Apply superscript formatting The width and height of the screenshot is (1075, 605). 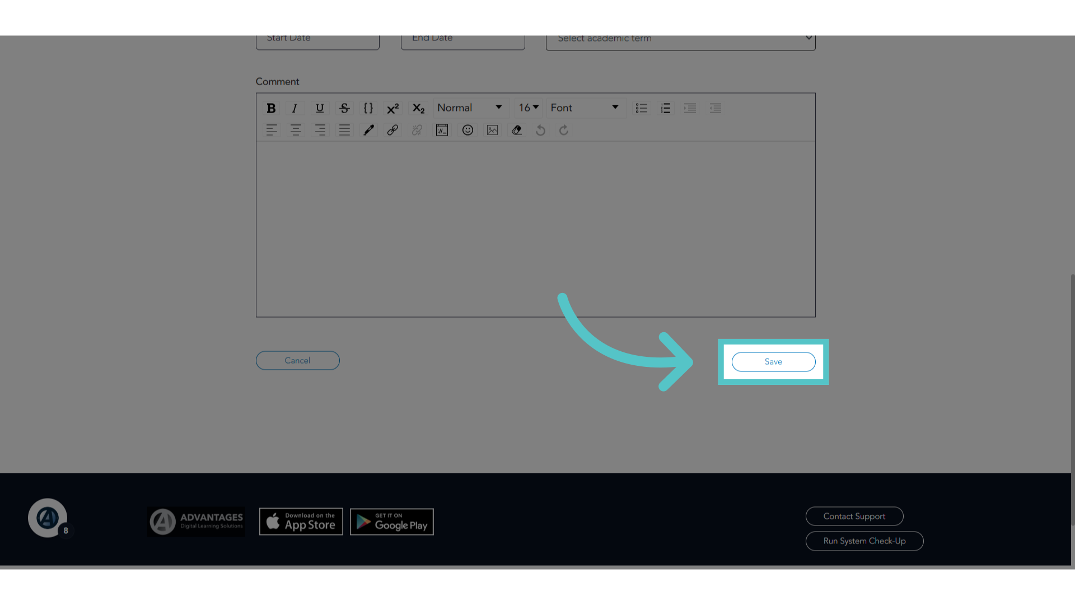click(393, 108)
